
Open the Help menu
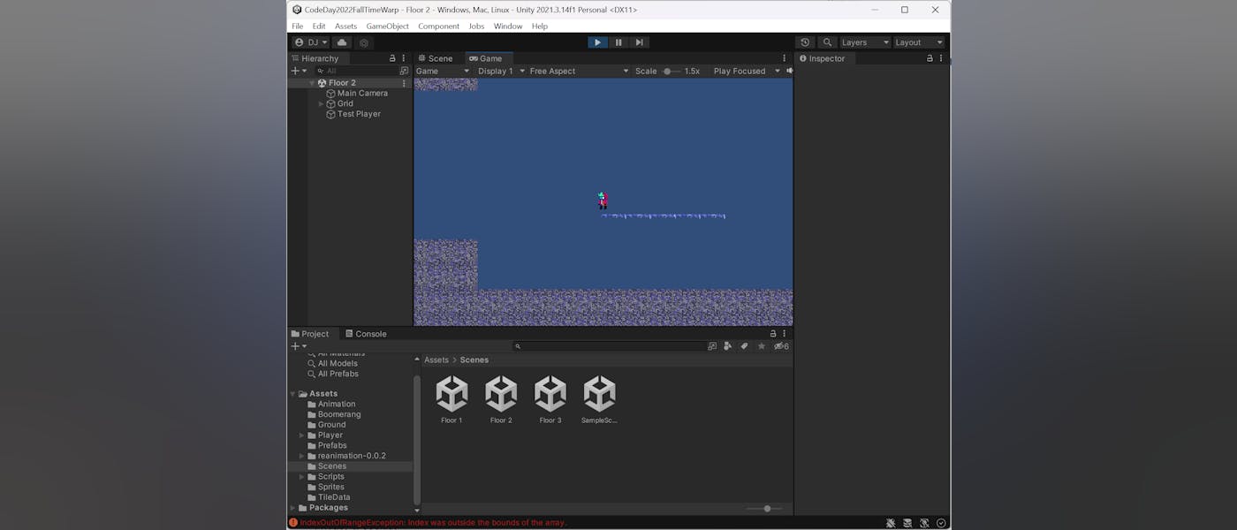[540, 26]
